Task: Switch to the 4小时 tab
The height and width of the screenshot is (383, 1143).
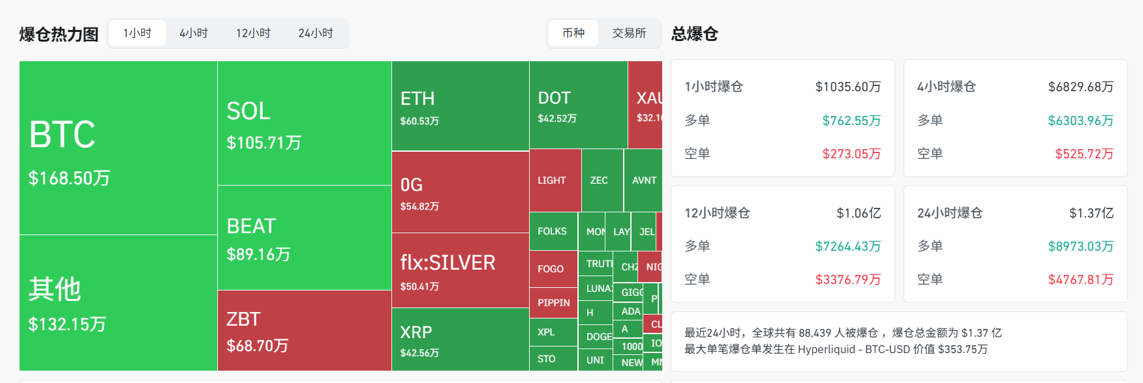Action: [x=194, y=33]
